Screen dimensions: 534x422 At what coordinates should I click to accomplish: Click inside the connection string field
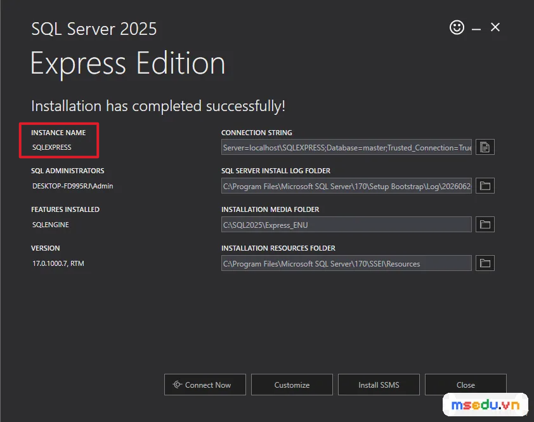click(x=346, y=147)
